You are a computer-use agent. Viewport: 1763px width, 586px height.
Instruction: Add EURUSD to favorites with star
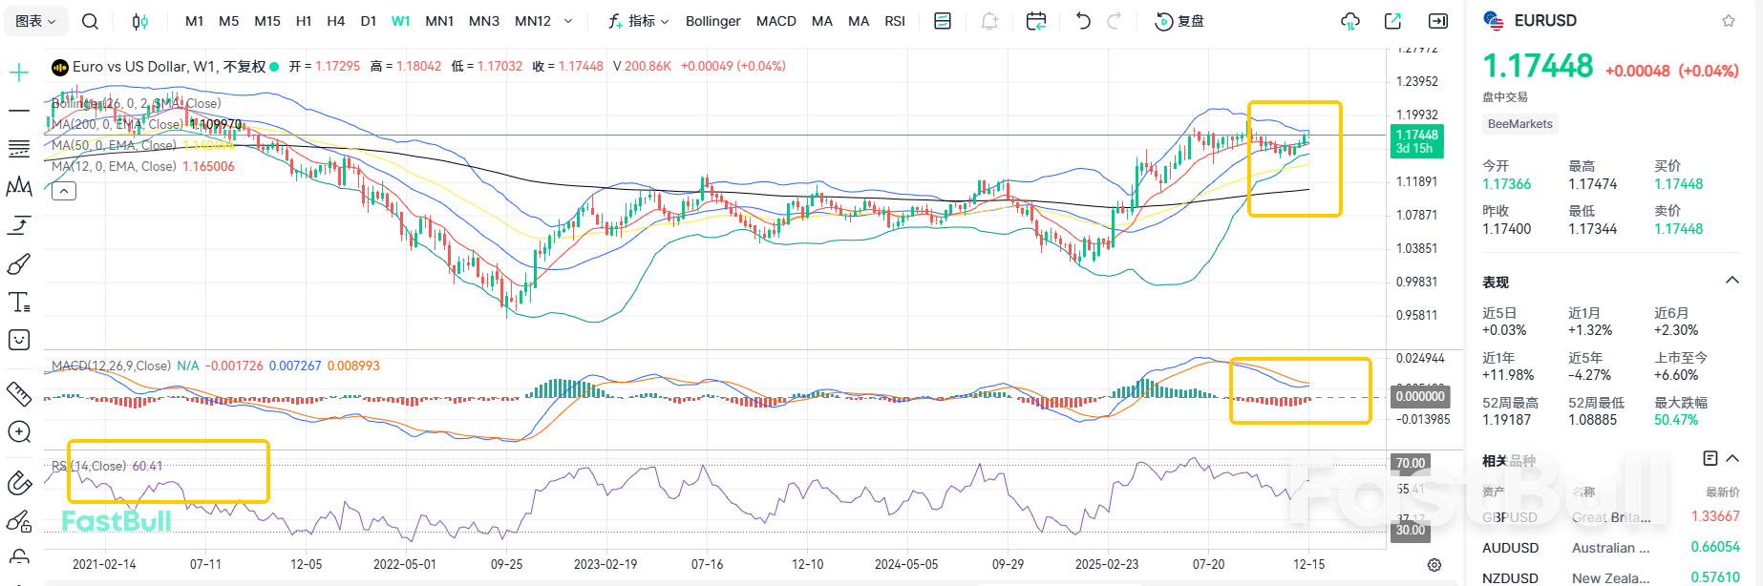(x=1728, y=21)
